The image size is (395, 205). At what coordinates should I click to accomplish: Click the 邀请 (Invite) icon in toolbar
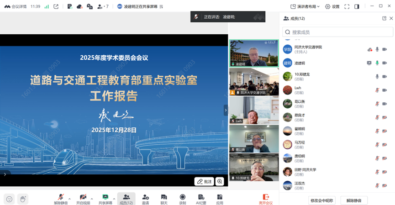(145, 199)
